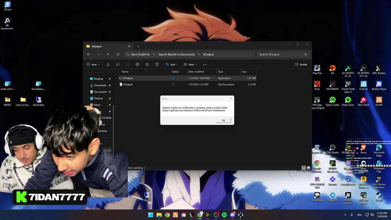Image resolution: width=391 pixels, height=220 pixels.
Task: Click XOutput breadcrumb segment
Action: coord(208,54)
